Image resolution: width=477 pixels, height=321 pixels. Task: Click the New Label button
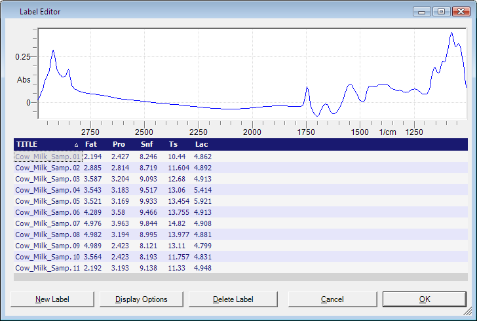pyautogui.click(x=52, y=299)
